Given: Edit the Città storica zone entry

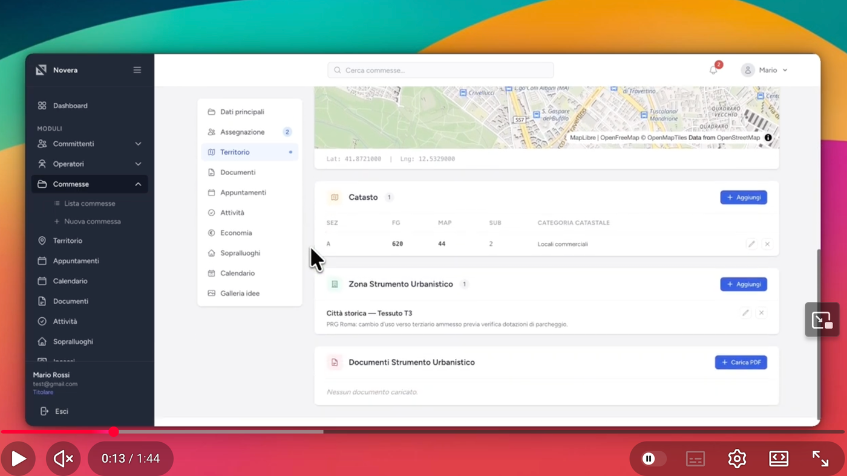Looking at the screenshot, I should [x=745, y=313].
